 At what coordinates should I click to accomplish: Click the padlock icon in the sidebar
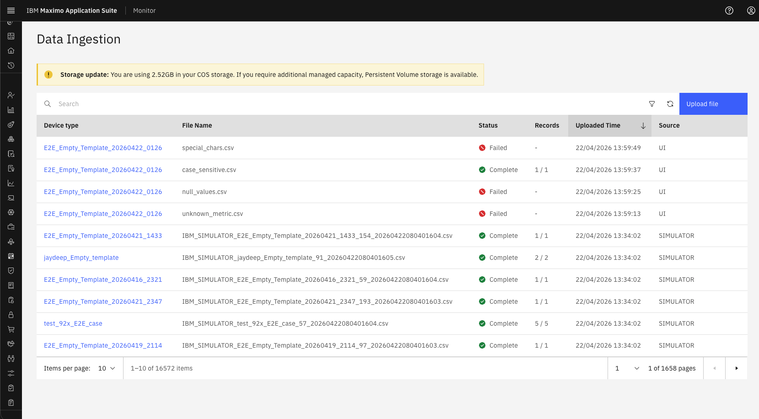pyautogui.click(x=11, y=315)
